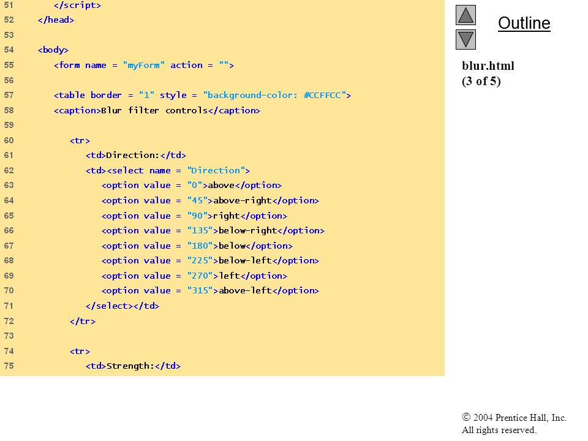Click the action = "" attribute on line 55
The width and height of the screenshot is (588, 441).
200,66
